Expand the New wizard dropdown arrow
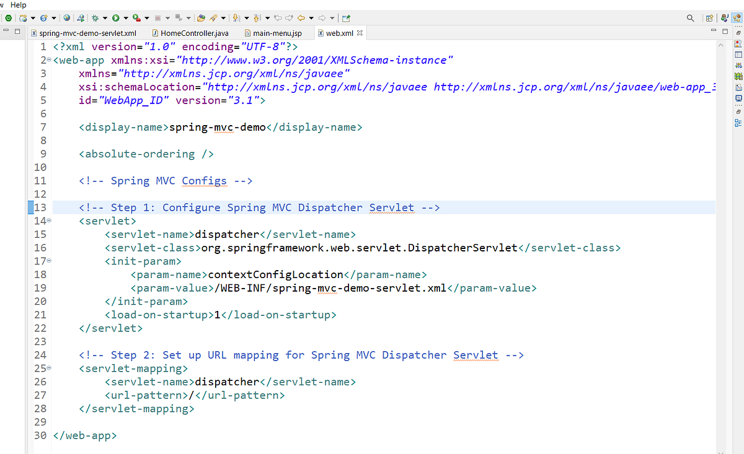 (32, 18)
